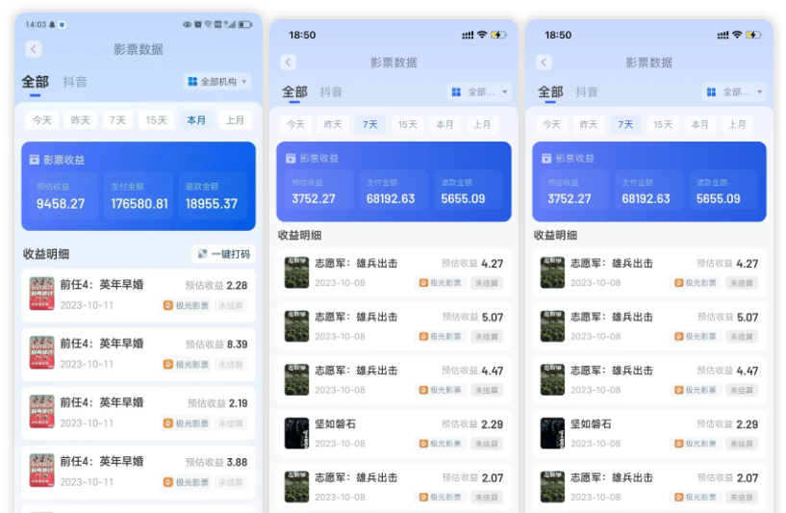
Task: Select 15天 filter on the rightmost phone
Action: (663, 124)
